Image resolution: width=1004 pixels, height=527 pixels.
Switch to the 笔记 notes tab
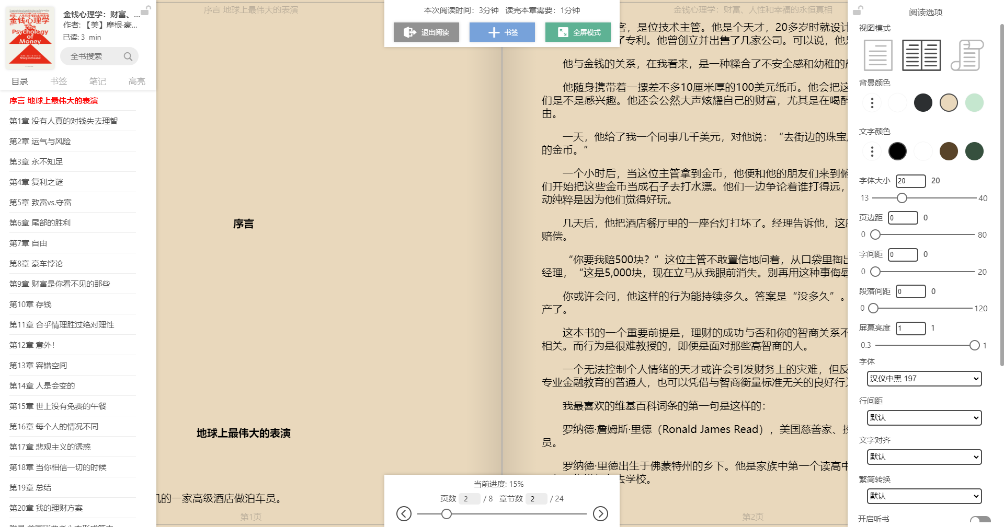coord(97,81)
